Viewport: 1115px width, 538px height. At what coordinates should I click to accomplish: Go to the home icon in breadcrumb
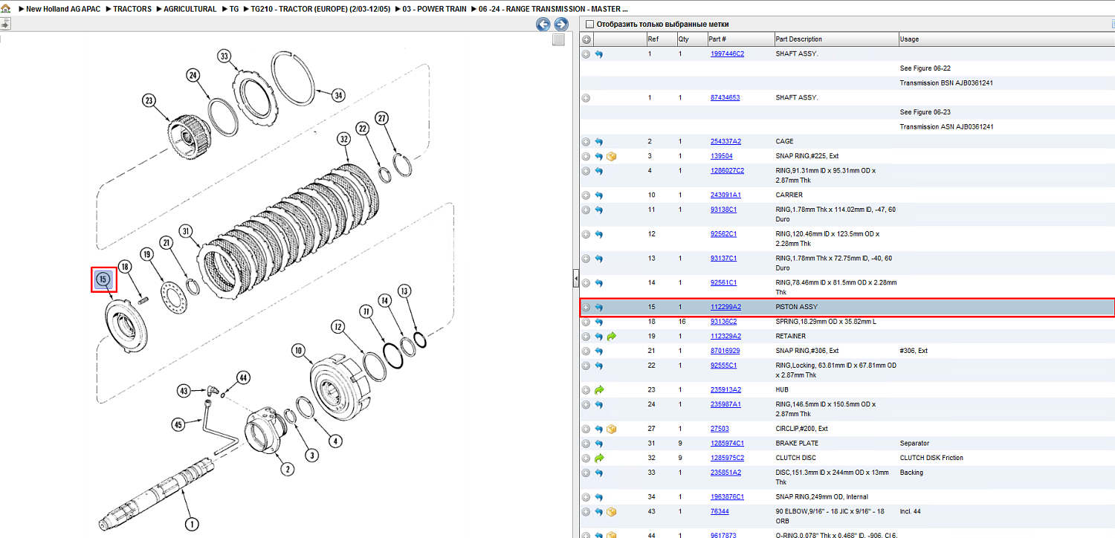5,9
